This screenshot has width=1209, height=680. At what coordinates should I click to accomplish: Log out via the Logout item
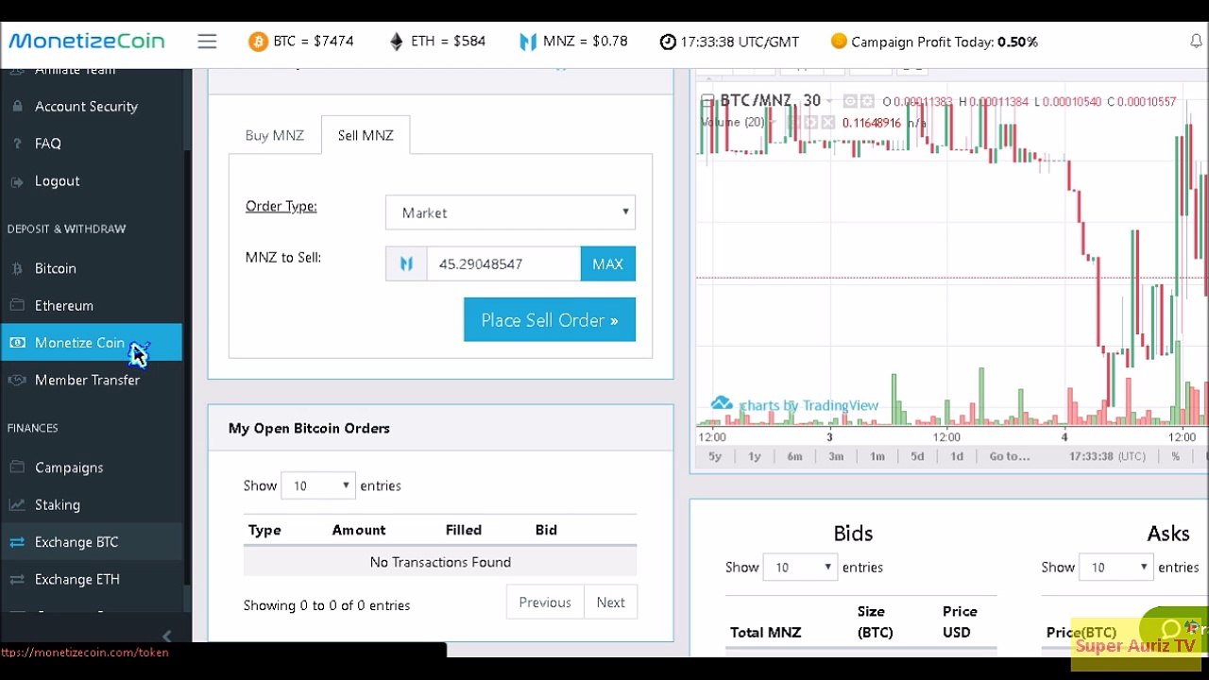57,181
